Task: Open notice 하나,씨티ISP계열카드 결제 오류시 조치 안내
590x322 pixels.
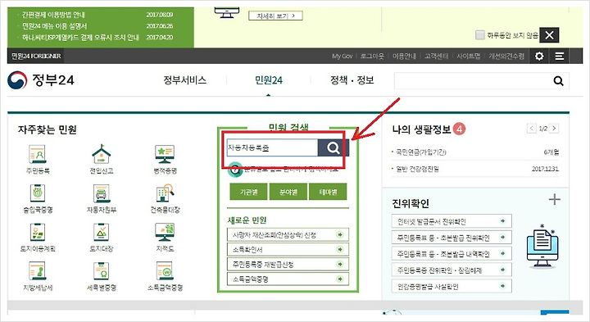Action: 80,37
